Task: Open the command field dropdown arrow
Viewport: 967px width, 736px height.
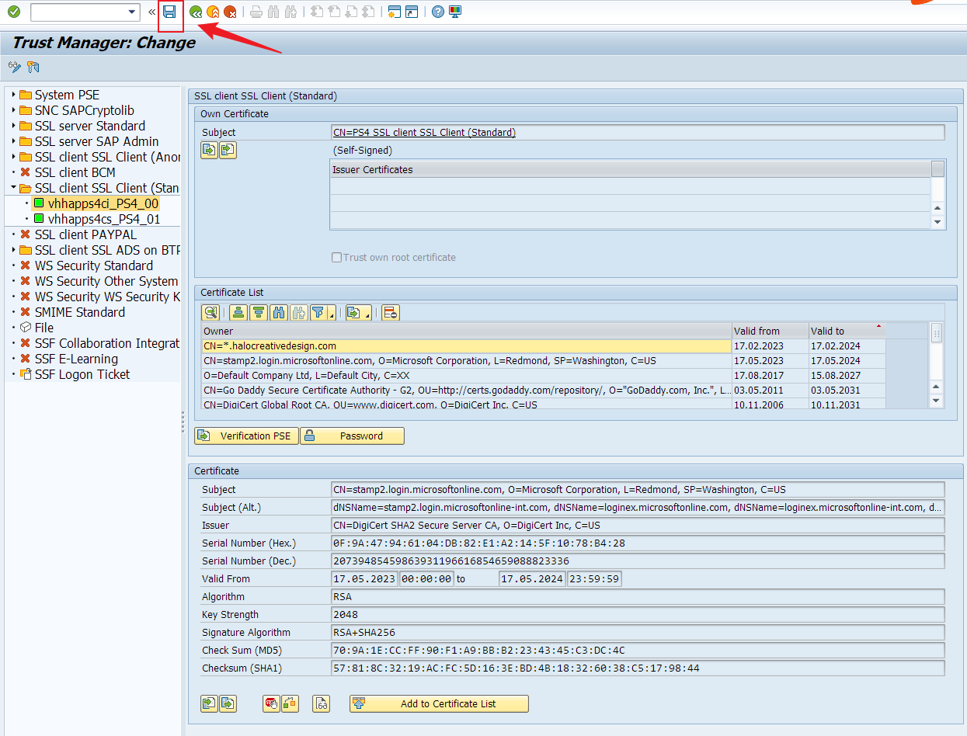Action: (x=131, y=12)
